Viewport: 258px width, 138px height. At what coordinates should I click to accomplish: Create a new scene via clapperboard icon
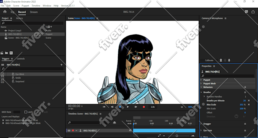tap(2, 53)
